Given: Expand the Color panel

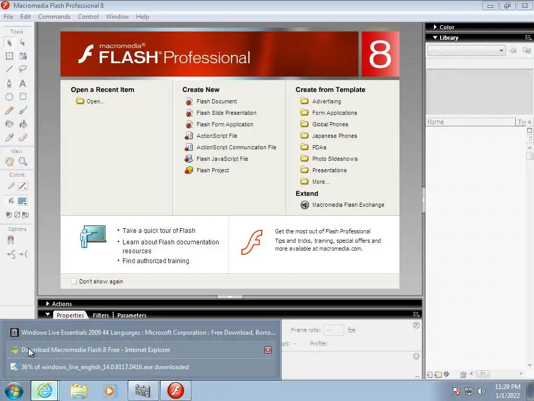Looking at the screenshot, I should tap(435, 27).
